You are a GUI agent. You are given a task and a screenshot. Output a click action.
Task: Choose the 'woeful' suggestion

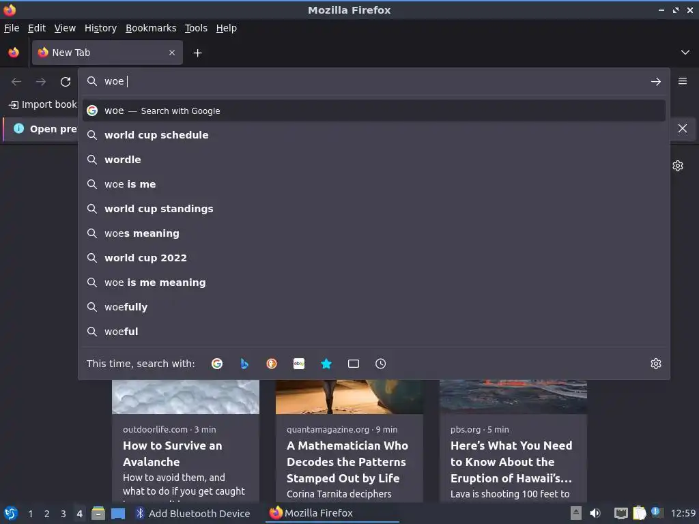[x=373, y=332]
